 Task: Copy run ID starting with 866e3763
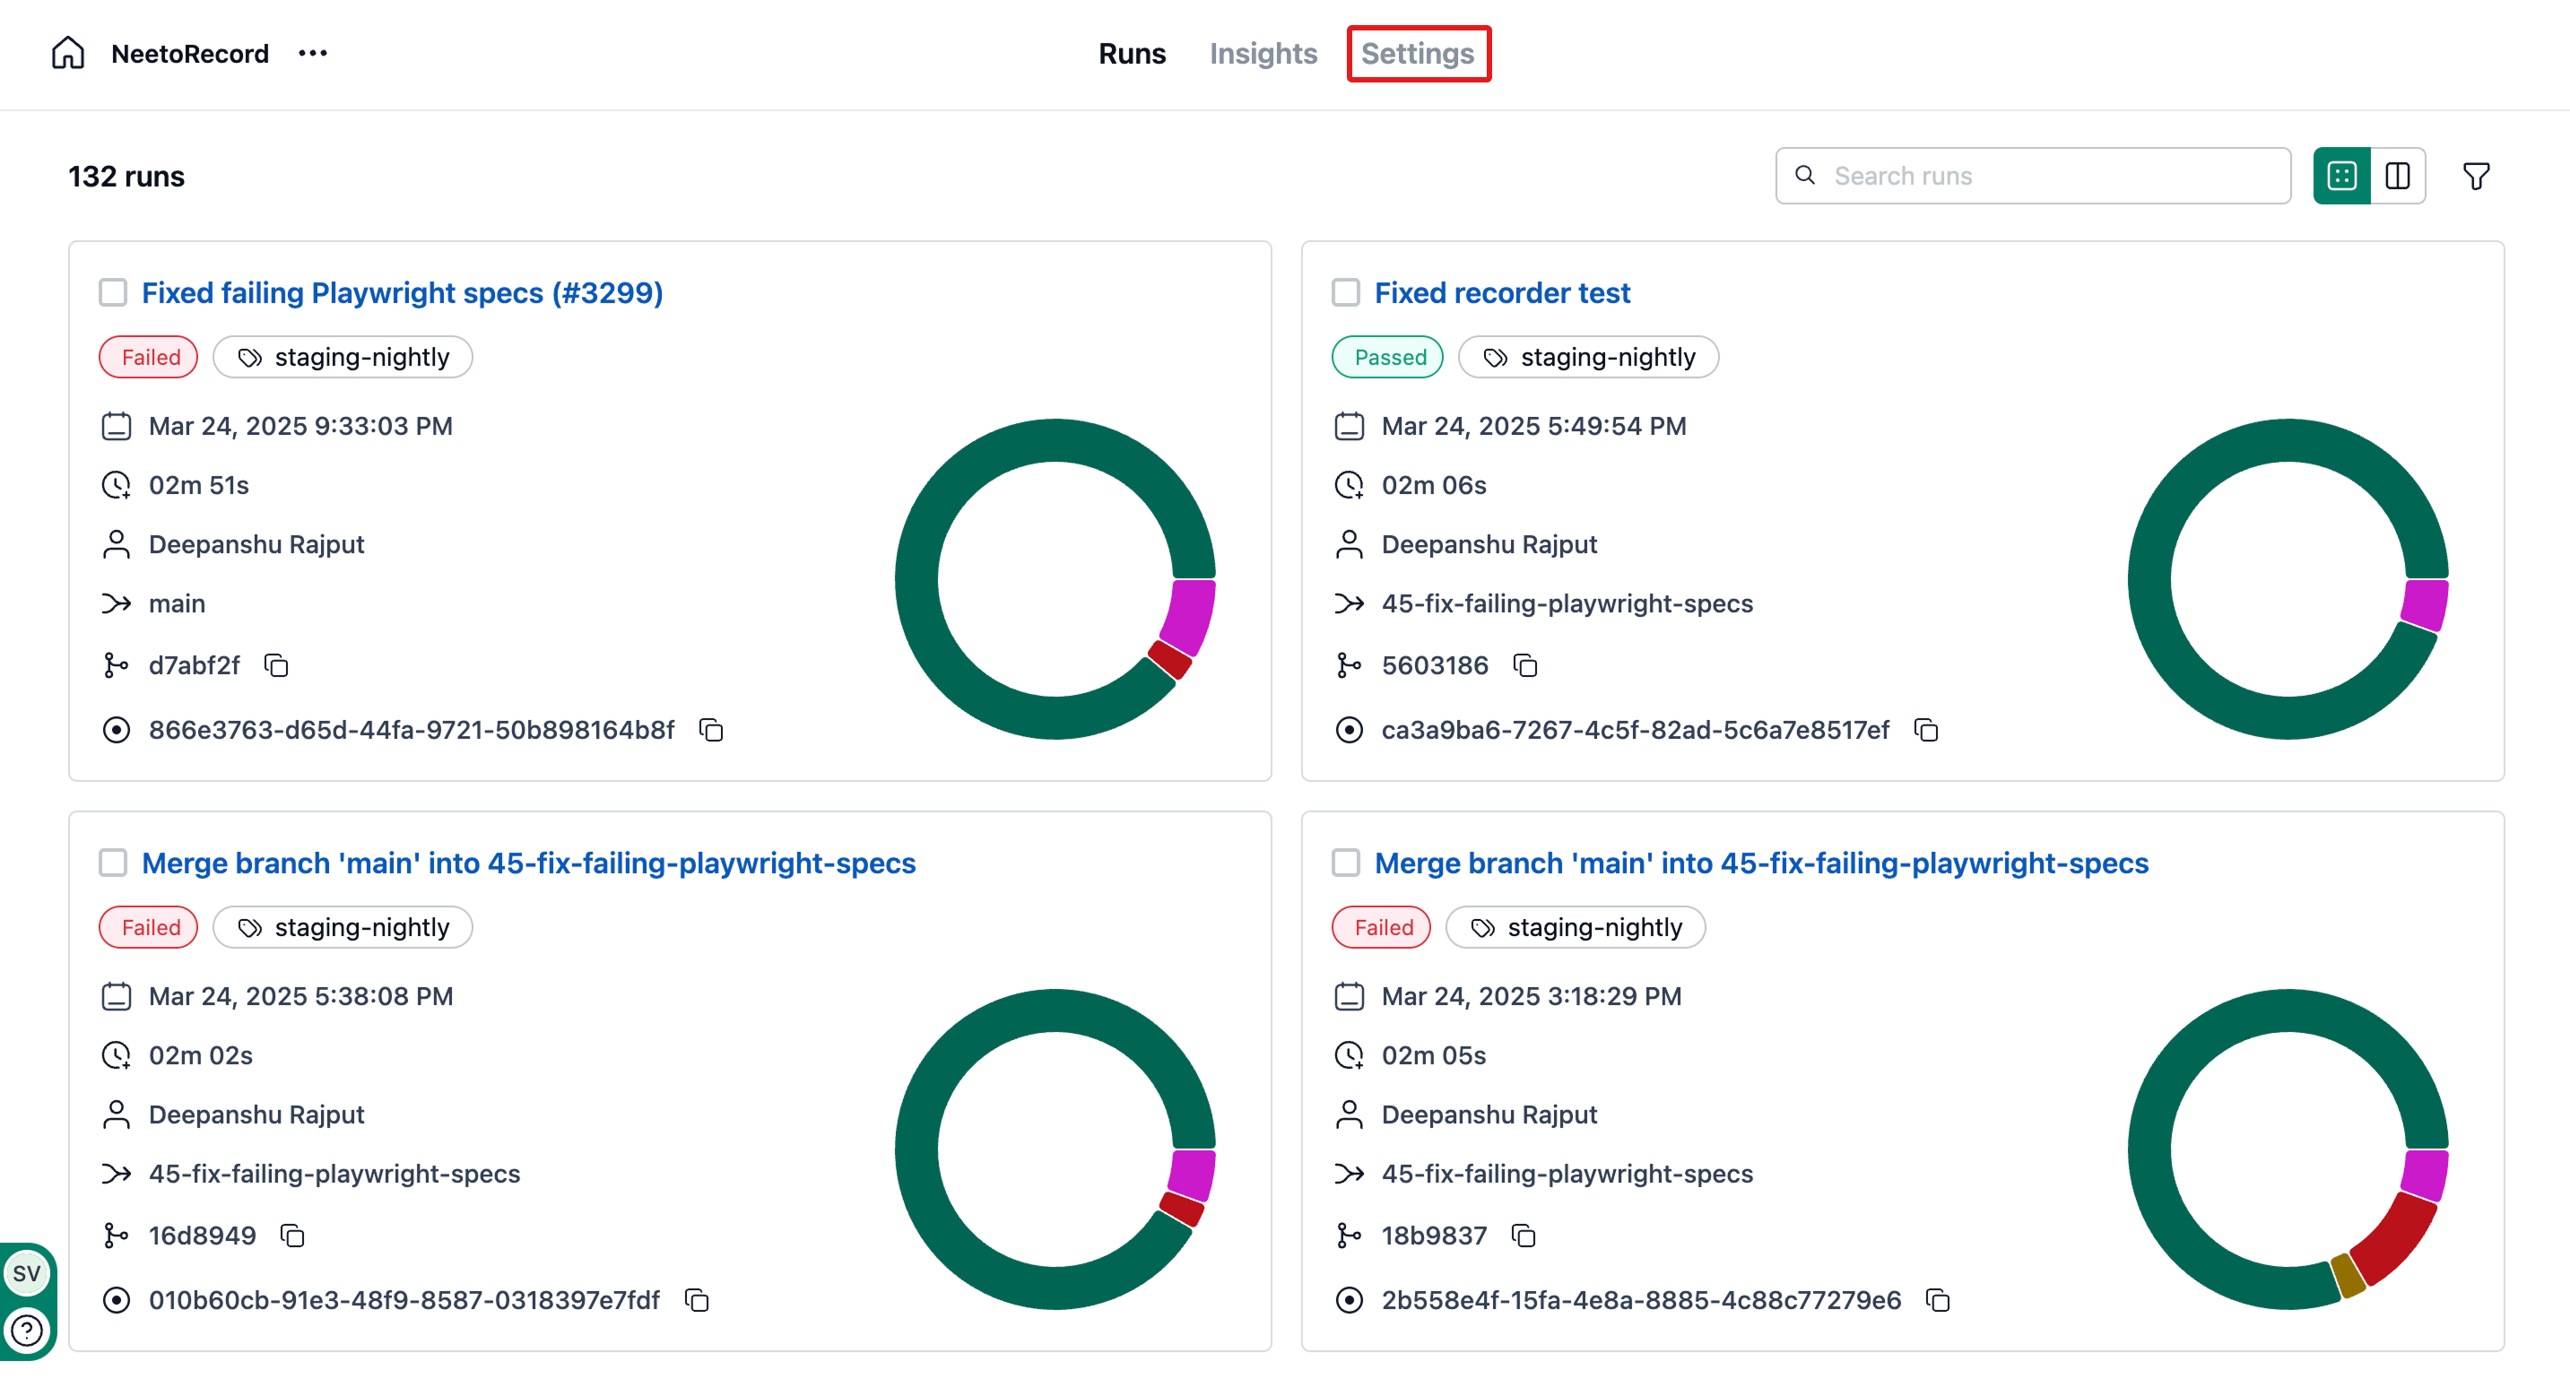711,730
